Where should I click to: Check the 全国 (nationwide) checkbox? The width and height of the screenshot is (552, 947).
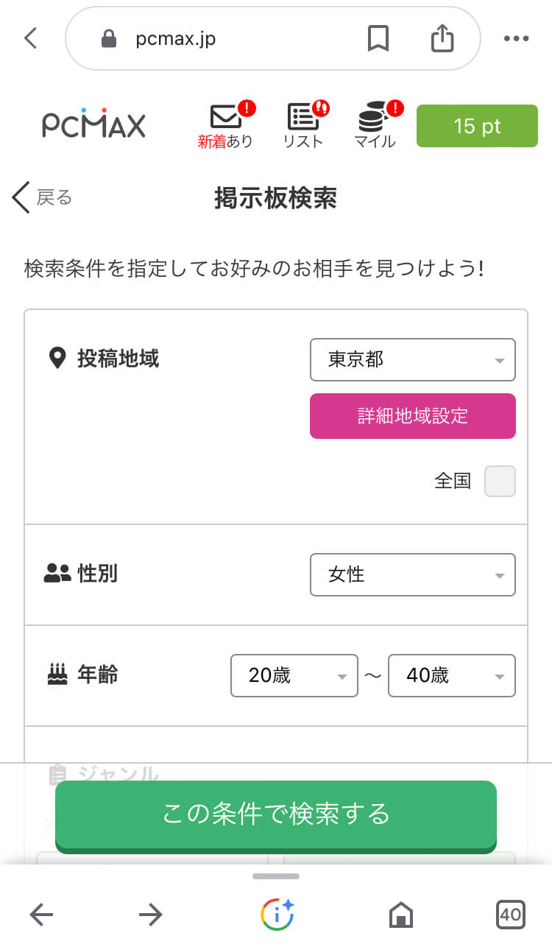[500, 481]
